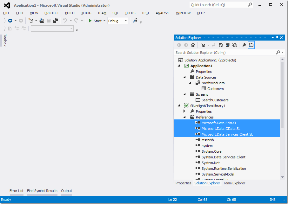Expand Properties under SilverlightClassLibrary1
Image resolution: width=288 pixels, height=204 pixels.
pyautogui.click(x=184, y=111)
